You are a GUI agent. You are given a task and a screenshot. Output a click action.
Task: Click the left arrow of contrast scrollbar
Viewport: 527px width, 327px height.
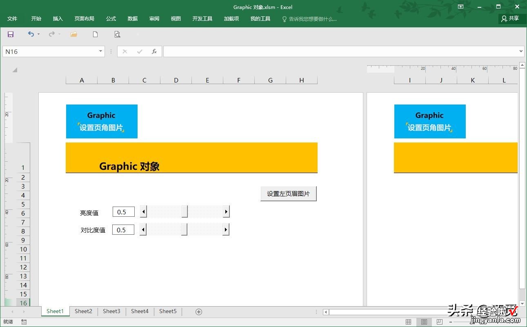(x=143, y=229)
